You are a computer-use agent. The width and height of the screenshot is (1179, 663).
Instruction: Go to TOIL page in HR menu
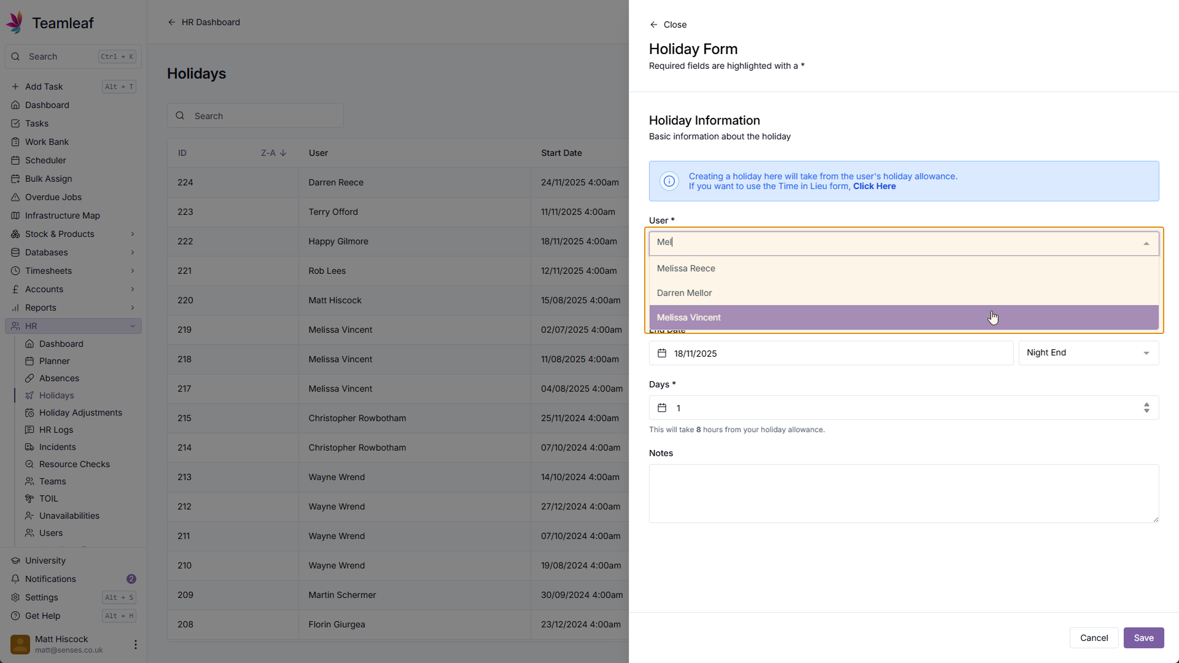pos(49,498)
